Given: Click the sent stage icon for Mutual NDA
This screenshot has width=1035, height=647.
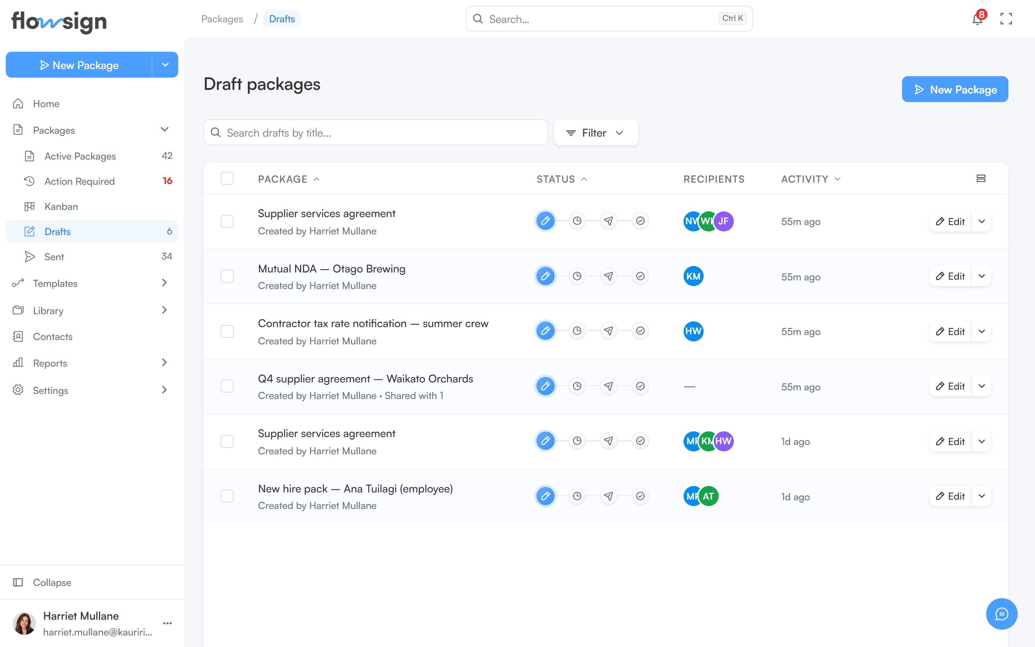Looking at the screenshot, I should pos(608,276).
